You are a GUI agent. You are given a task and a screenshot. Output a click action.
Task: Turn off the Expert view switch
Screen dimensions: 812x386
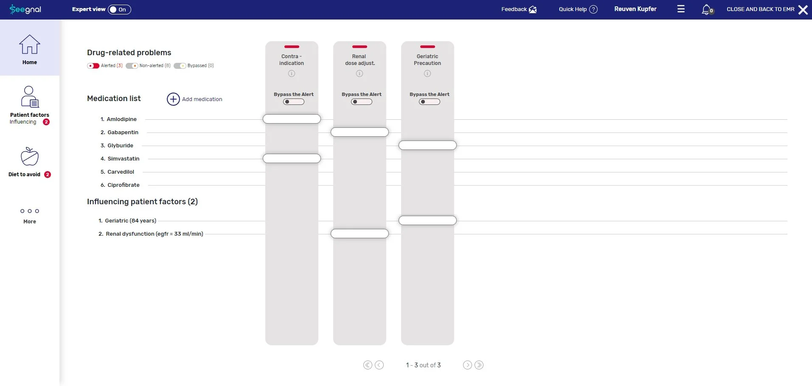click(119, 9)
